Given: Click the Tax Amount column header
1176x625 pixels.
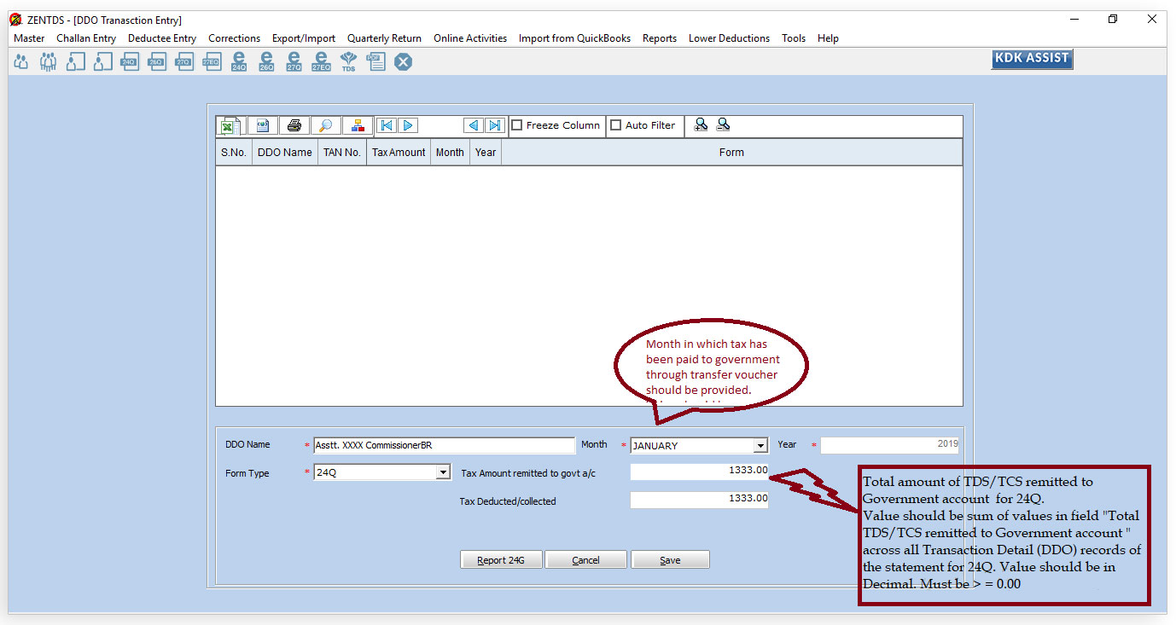Looking at the screenshot, I should pyautogui.click(x=399, y=153).
